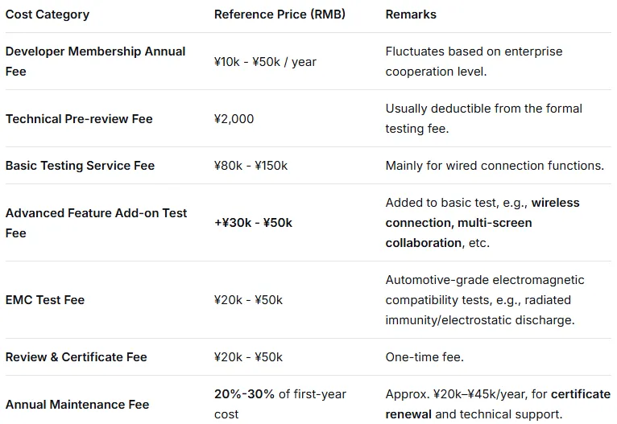Click the deductible from formal testing fee remark
This screenshot has width=617, height=424.
(x=483, y=118)
